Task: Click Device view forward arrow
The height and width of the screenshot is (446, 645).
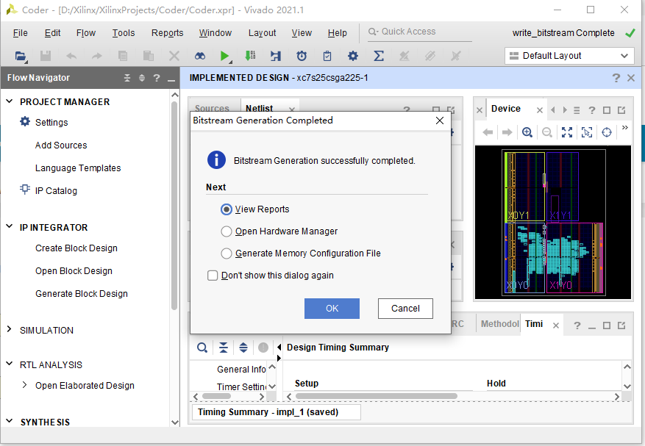Action: pyautogui.click(x=507, y=132)
